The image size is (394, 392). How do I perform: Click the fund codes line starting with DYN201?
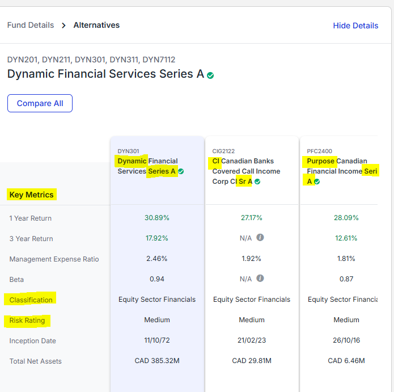[x=91, y=60]
